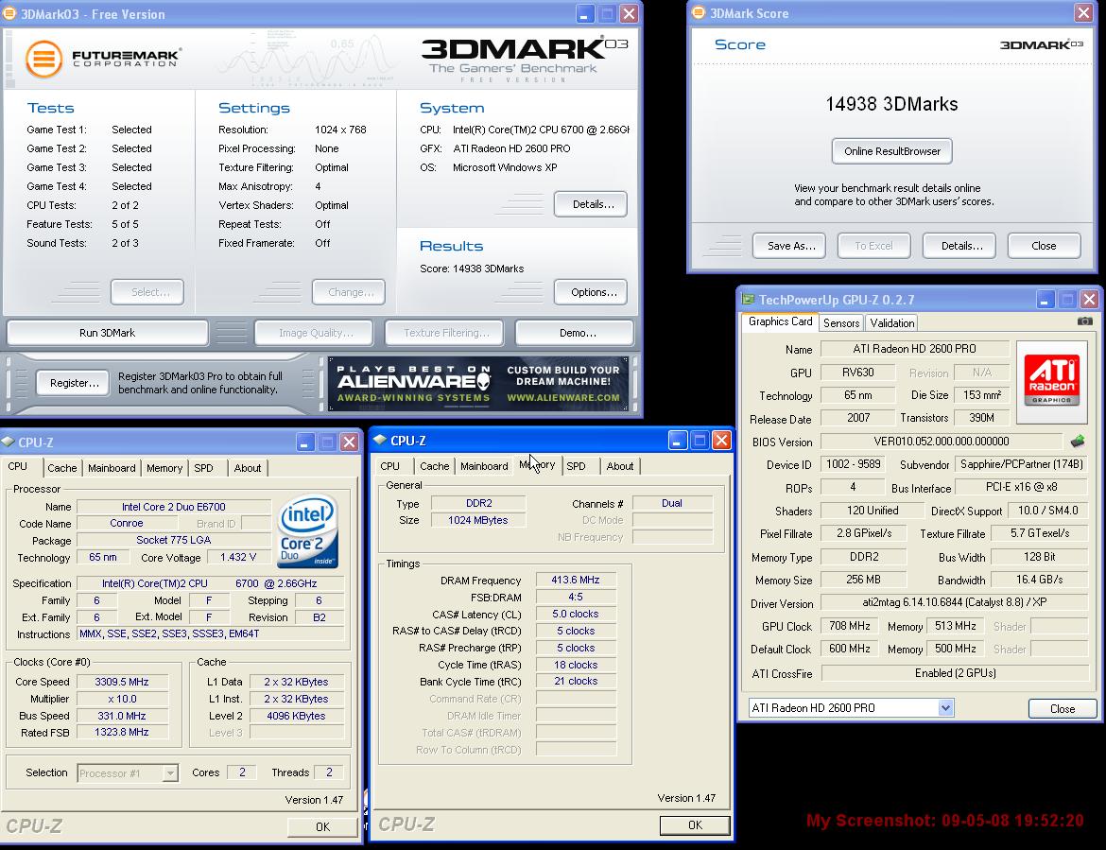Click the GPU-Z title bar icon

748,299
